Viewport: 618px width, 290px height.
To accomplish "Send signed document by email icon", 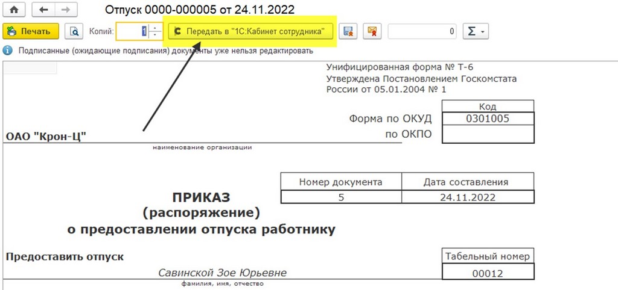I will (372, 31).
